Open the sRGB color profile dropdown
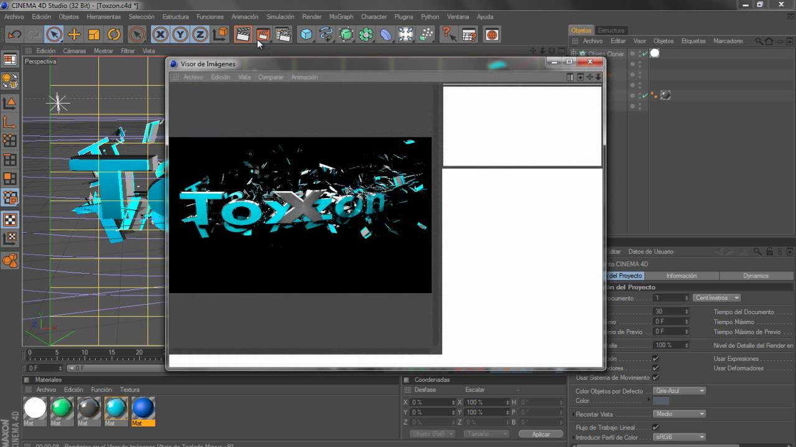The height and width of the screenshot is (447, 796). tap(679, 437)
